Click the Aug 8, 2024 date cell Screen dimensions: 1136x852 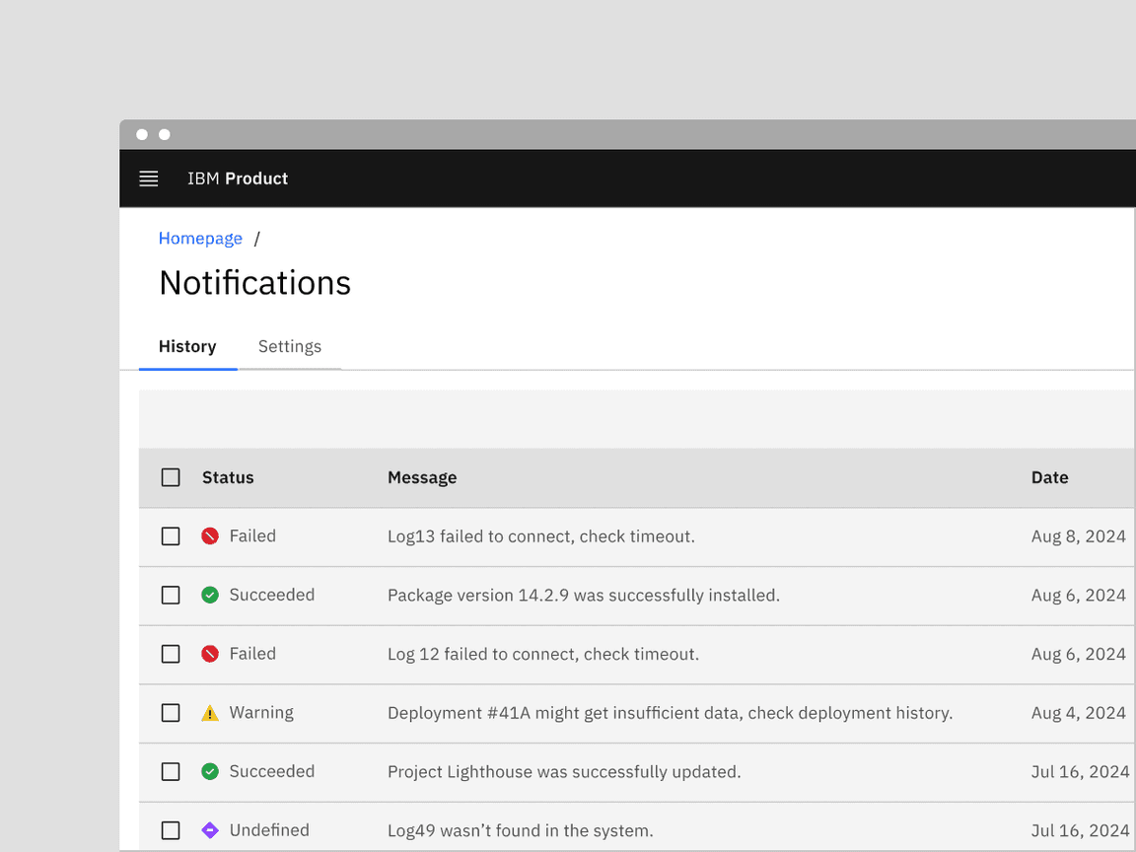pos(1078,535)
